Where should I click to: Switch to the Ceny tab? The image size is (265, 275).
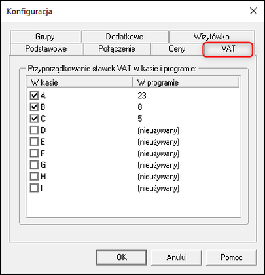tap(177, 49)
